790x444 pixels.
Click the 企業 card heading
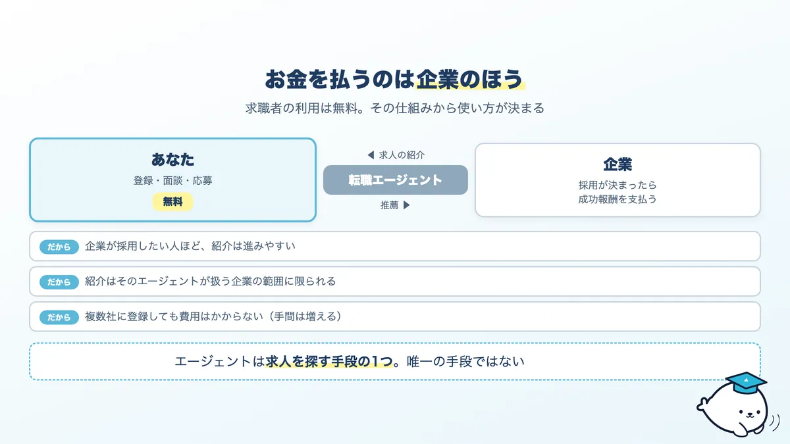tap(618, 164)
